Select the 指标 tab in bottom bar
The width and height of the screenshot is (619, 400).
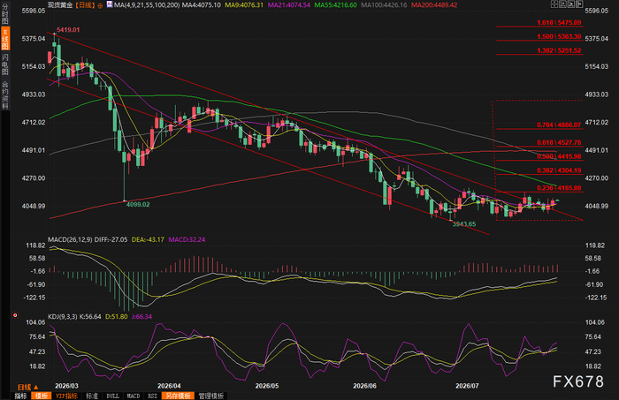(x=20, y=396)
